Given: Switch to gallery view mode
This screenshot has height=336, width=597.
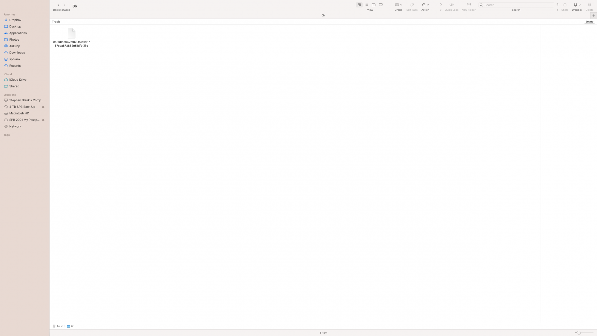Looking at the screenshot, I should pyautogui.click(x=381, y=5).
